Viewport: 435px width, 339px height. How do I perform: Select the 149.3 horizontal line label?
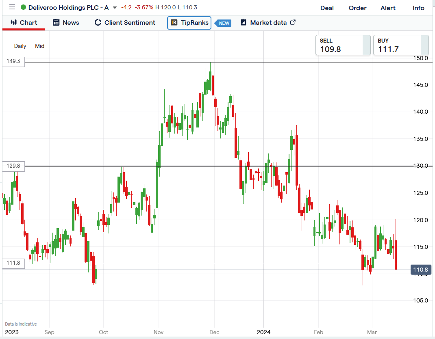point(13,61)
